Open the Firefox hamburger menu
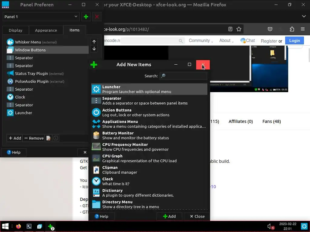310x232 pixels. click(303, 29)
